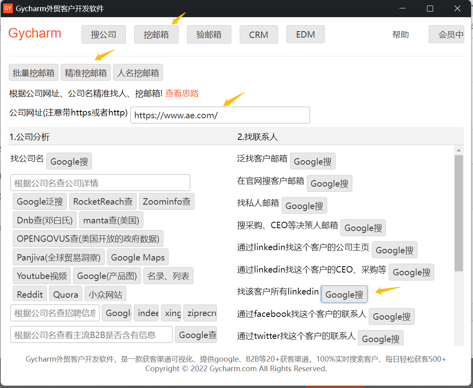Click the Google查 B2B button

click(x=196, y=334)
